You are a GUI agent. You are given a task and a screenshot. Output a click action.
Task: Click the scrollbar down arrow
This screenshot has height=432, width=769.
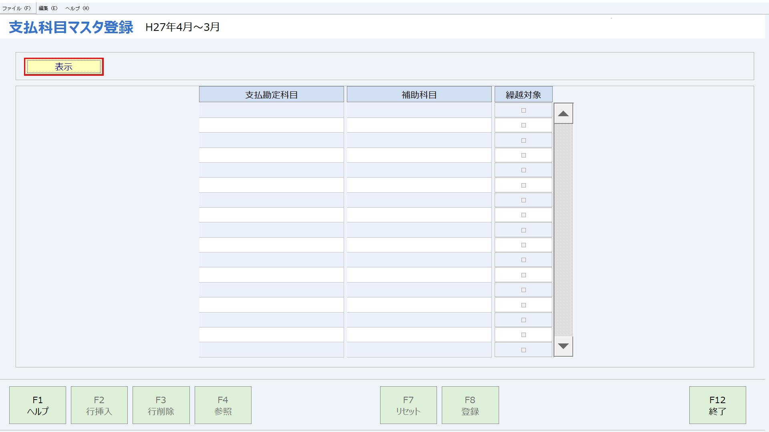[563, 346]
